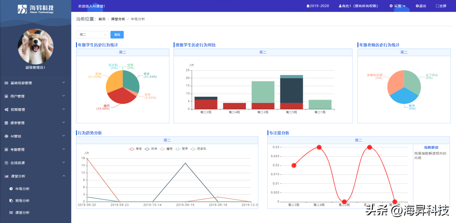
Task: Click the 高二2班 stacked bar
Action: (263, 95)
